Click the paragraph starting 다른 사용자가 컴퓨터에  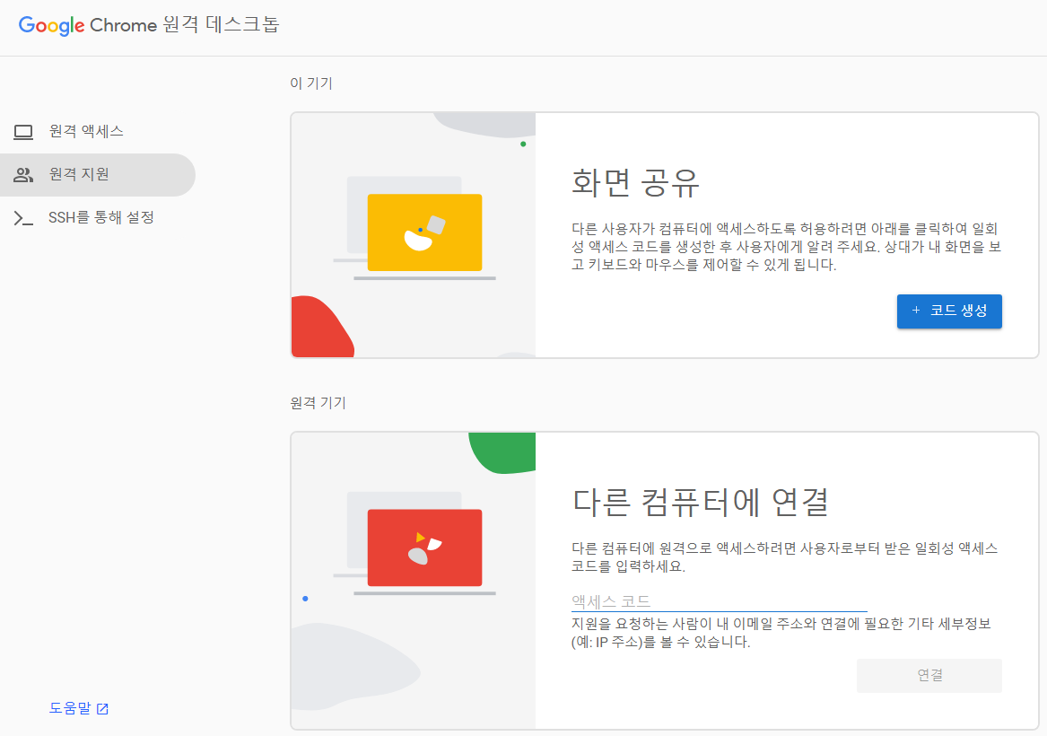[786, 247]
